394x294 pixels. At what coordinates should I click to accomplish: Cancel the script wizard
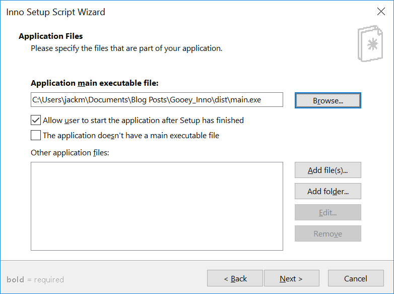tap(356, 278)
